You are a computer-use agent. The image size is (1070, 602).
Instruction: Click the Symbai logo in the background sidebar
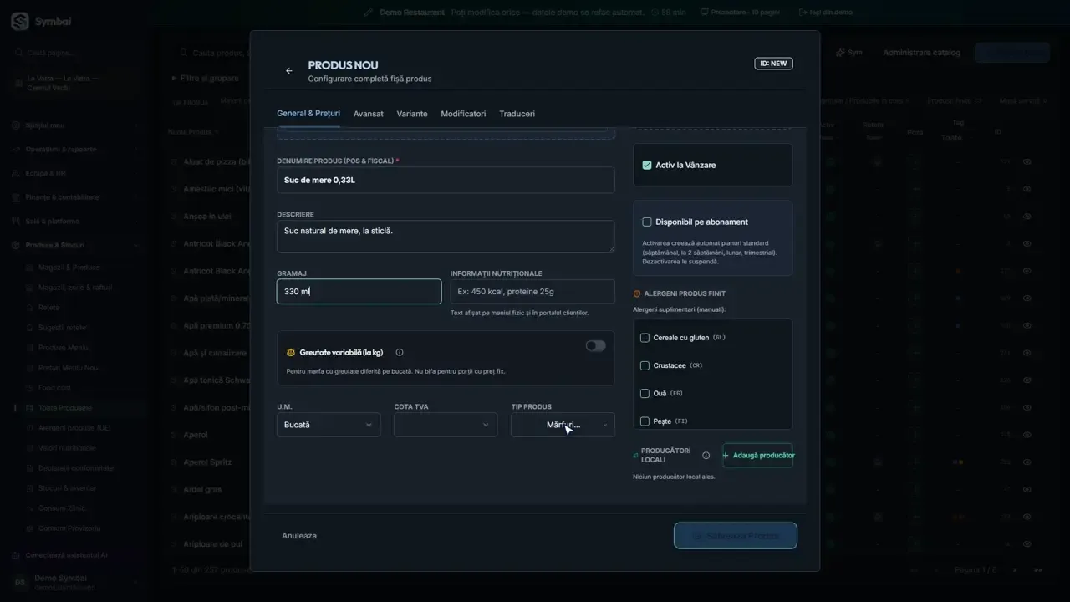[x=20, y=22]
